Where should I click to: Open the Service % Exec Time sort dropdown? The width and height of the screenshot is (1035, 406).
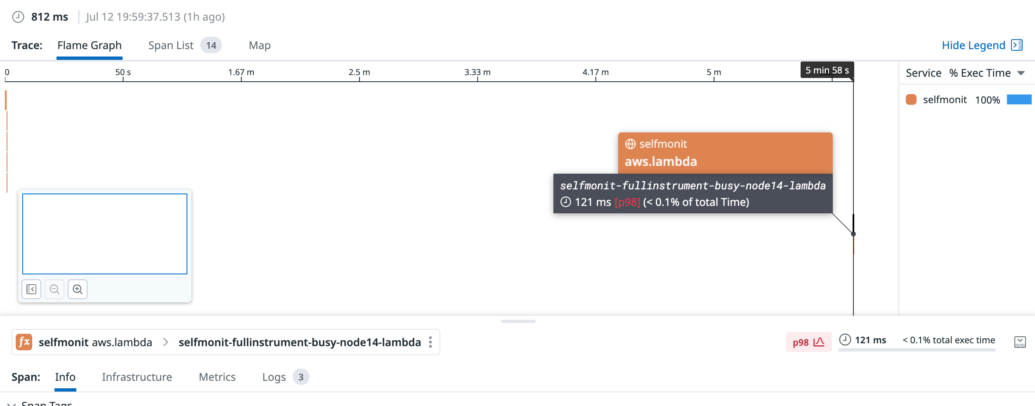point(1021,73)
